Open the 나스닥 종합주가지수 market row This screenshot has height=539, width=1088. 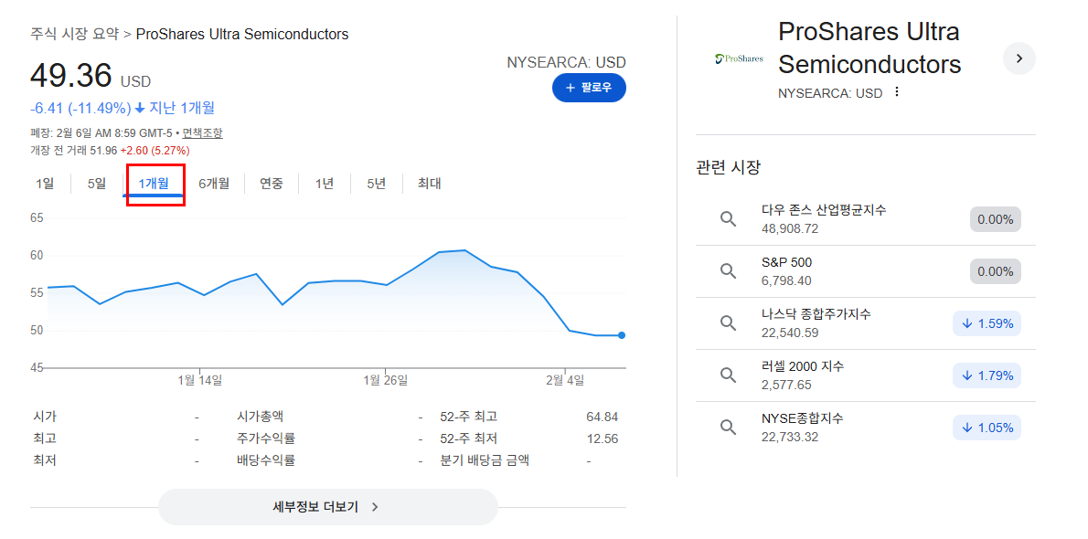click(x=865, y=323)
